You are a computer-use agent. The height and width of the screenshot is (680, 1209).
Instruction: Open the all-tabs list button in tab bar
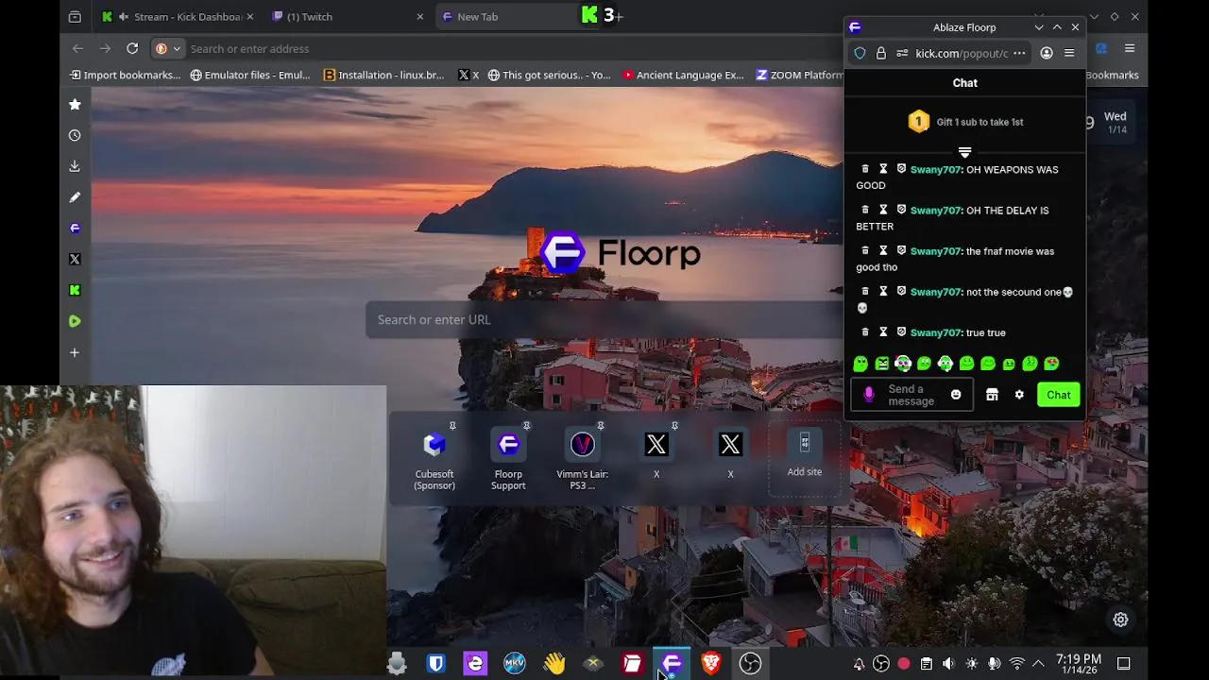75,16
